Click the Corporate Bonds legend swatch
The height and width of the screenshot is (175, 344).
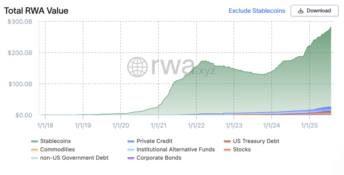131,158
